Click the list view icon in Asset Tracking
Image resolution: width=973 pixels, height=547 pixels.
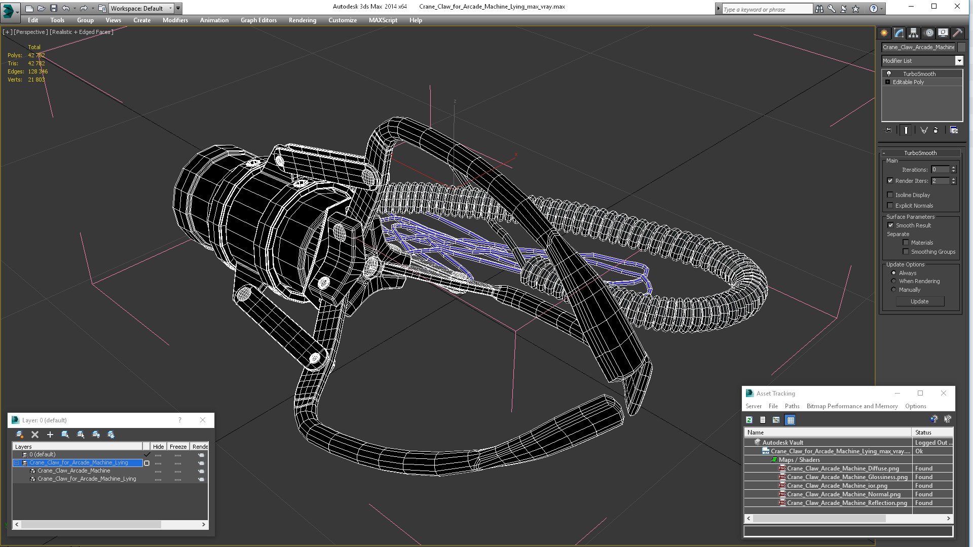pyautogui.click(x=763, y=420)
